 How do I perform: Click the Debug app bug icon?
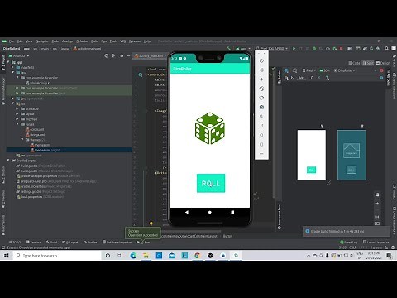point(314,49)
